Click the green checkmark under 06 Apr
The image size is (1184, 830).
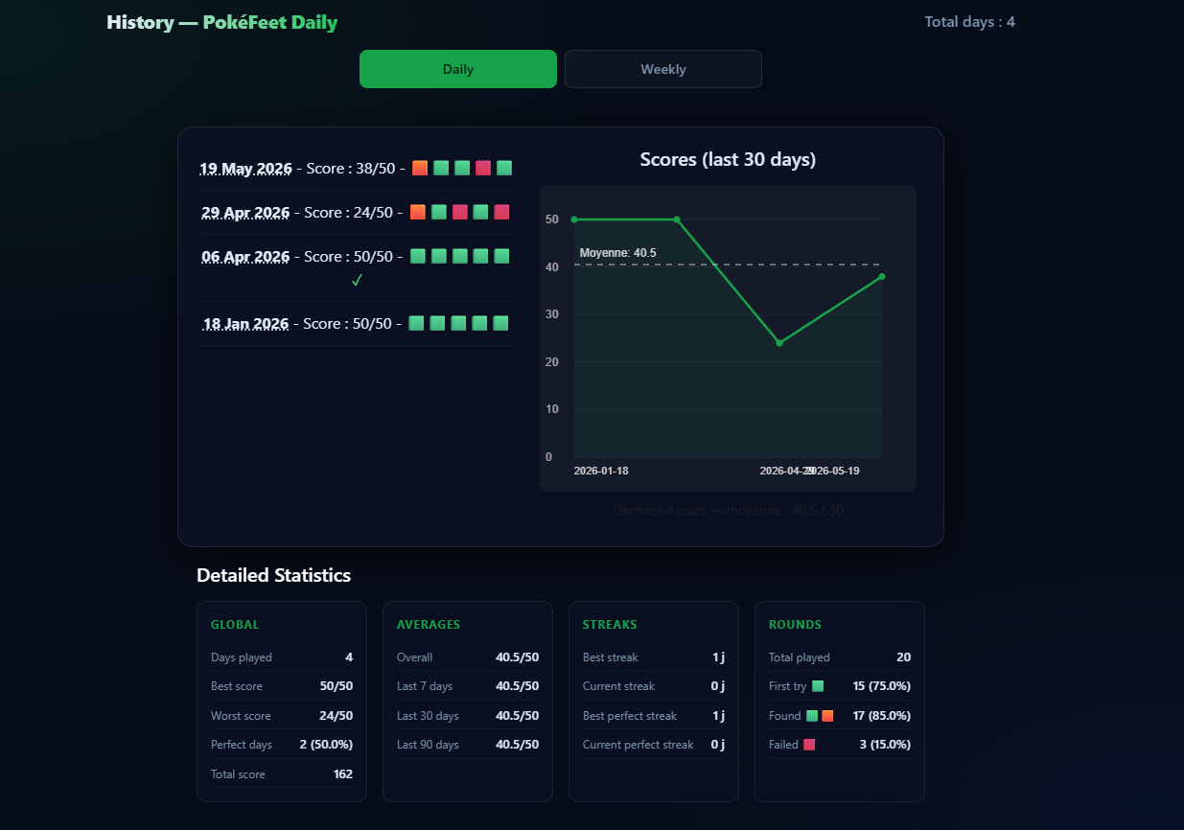pyautogui.click(x=357, y=280)
